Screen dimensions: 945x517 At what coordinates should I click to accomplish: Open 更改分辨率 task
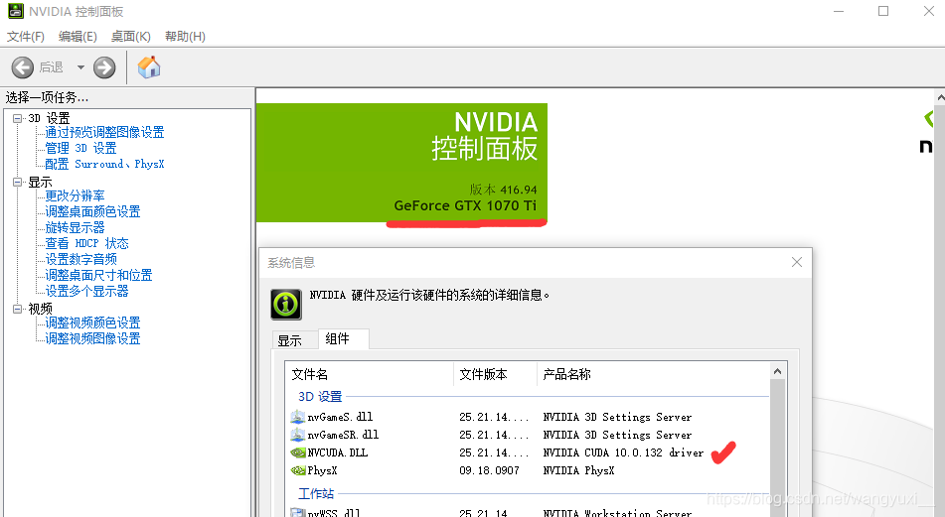point(75,195)
